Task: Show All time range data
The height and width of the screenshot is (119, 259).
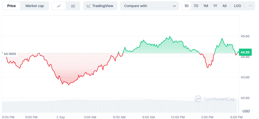Action: [224, 6]
